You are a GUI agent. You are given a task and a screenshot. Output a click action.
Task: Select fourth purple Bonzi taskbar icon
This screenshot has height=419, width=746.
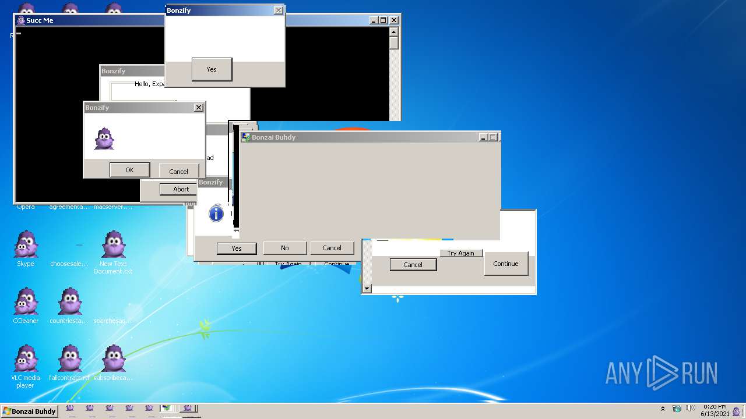point(129,409)
